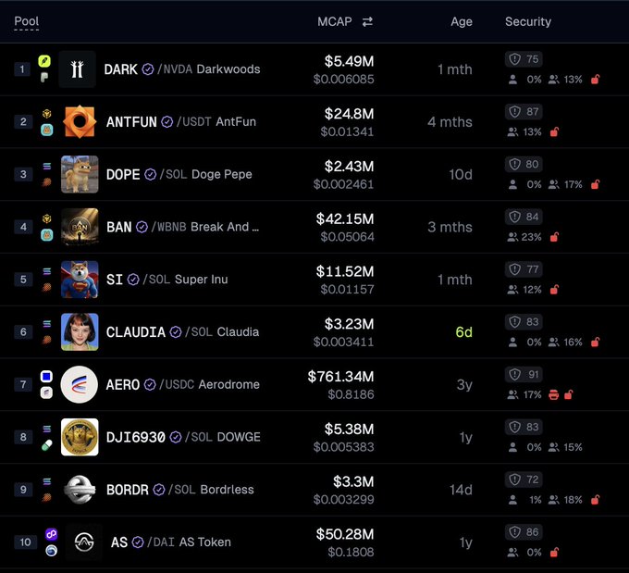Click security score 83 in CLAUDIA row
Image resolution: width=629 pixels, height=573 pixels.
(524, 322)
